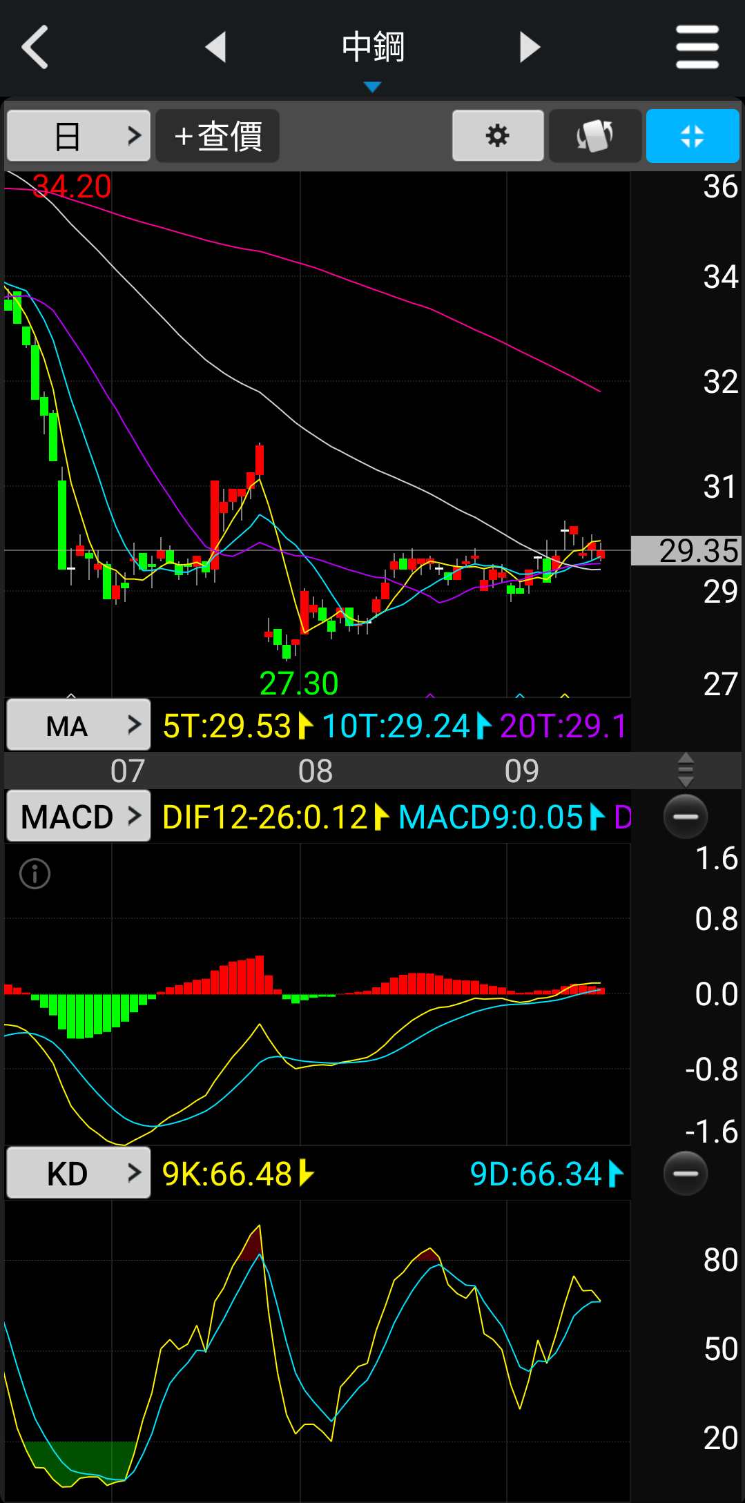Select the MACD9:0.05 value

(491, 817)
